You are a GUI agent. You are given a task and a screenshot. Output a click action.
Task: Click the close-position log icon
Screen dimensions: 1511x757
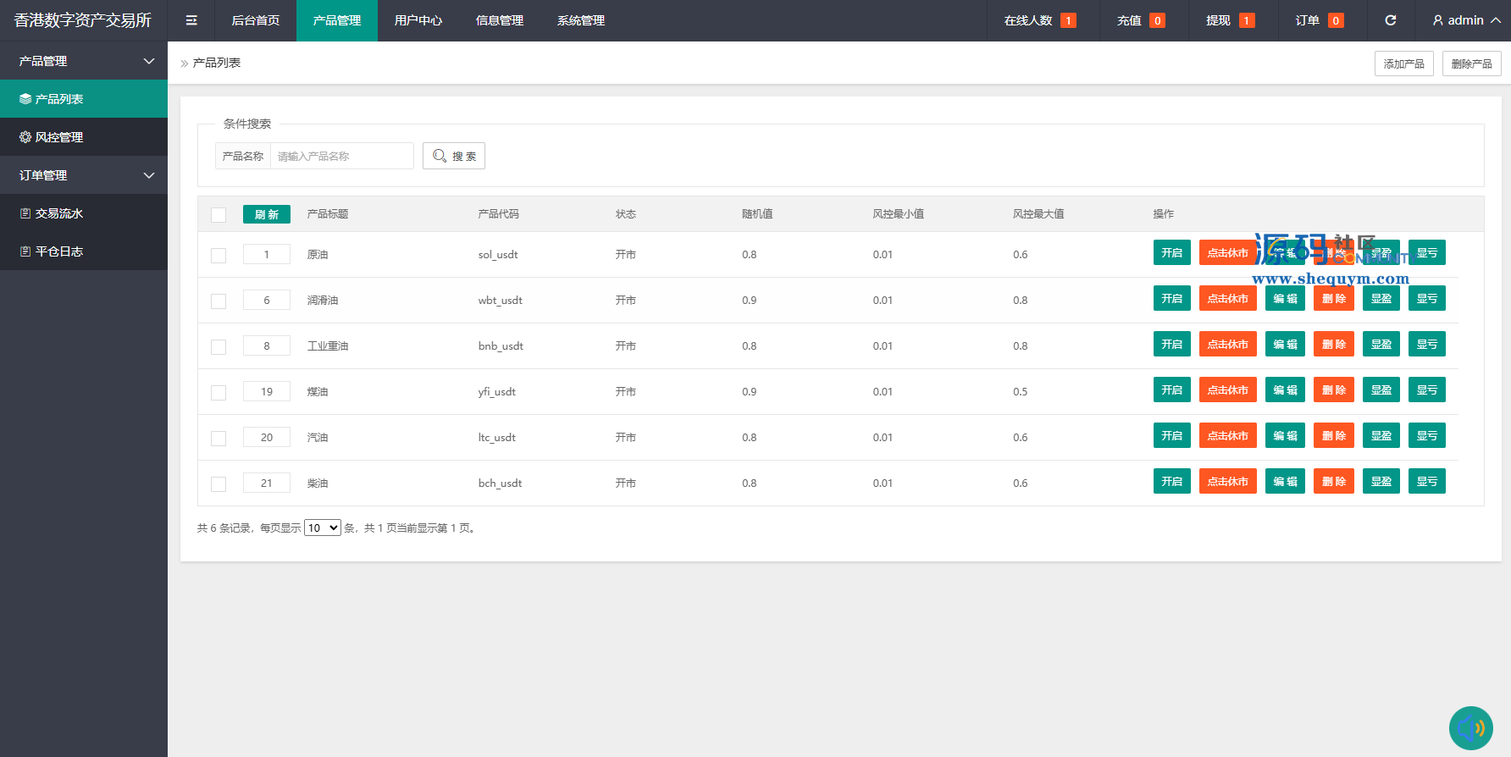(25, 251)
